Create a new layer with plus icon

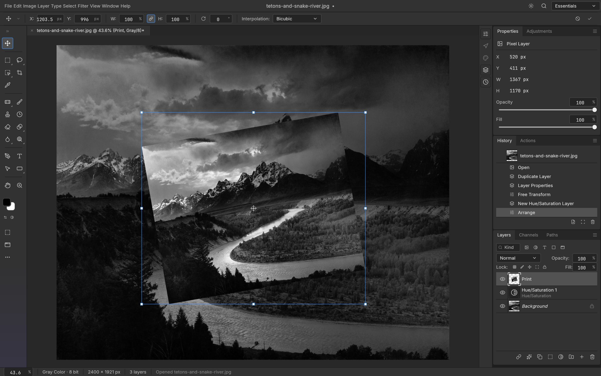coord(582,357)
